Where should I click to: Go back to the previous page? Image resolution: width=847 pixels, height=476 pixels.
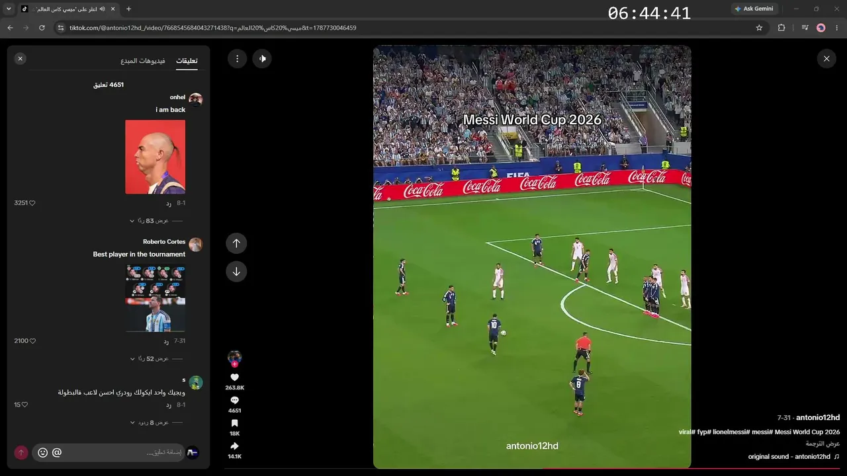pos(10,28)
